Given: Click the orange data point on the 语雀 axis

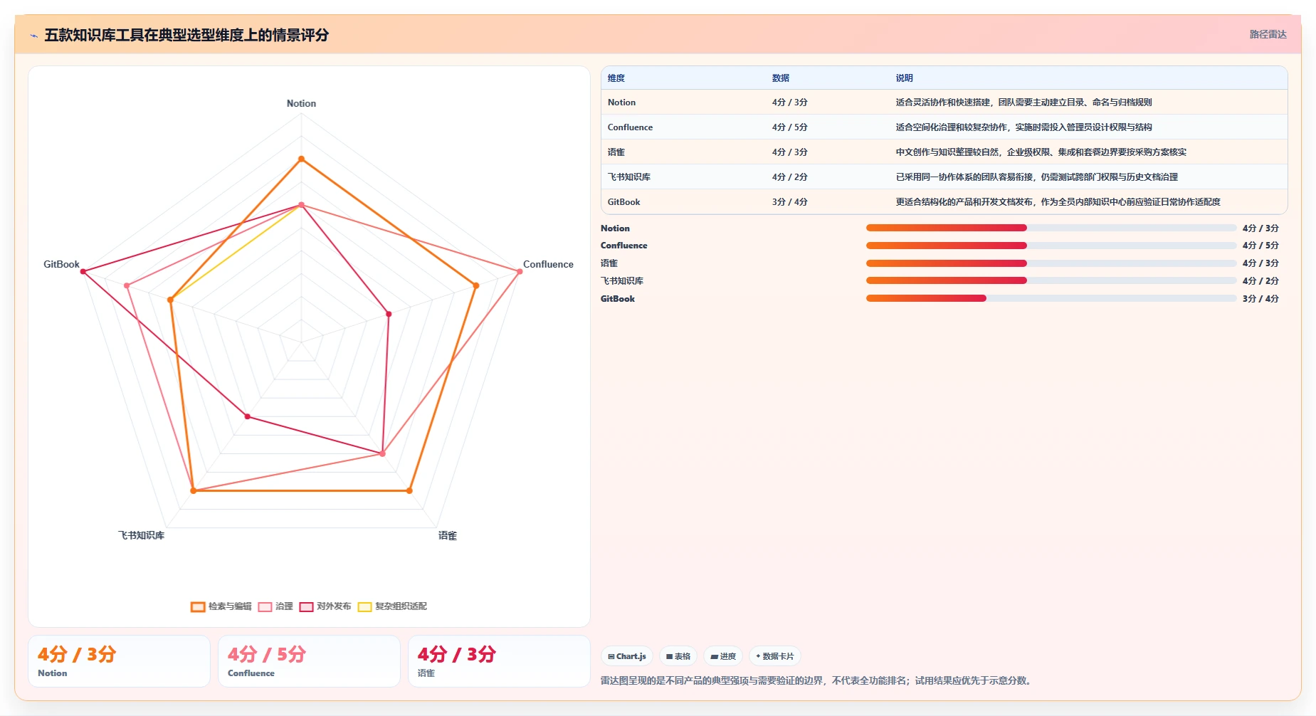Looking at the screenshot, I should coord(409,490).
